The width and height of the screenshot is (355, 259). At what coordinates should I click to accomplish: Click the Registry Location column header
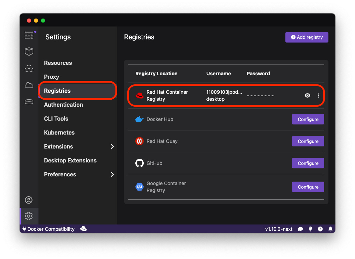[x=156, y=74]
